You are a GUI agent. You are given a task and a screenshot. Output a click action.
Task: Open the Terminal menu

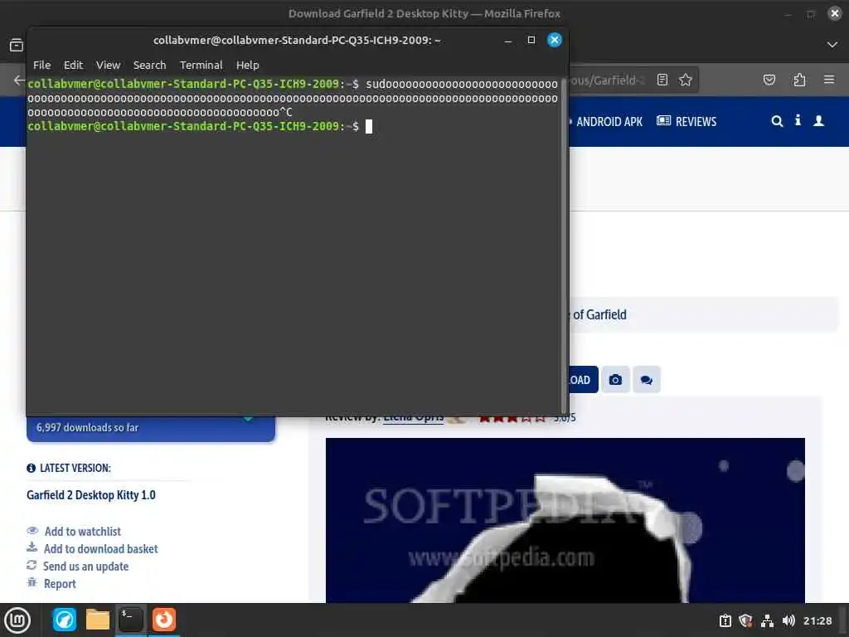click(201, 65)
